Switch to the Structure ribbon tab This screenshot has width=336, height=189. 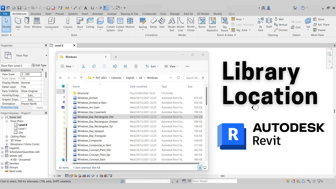(36, 14)
